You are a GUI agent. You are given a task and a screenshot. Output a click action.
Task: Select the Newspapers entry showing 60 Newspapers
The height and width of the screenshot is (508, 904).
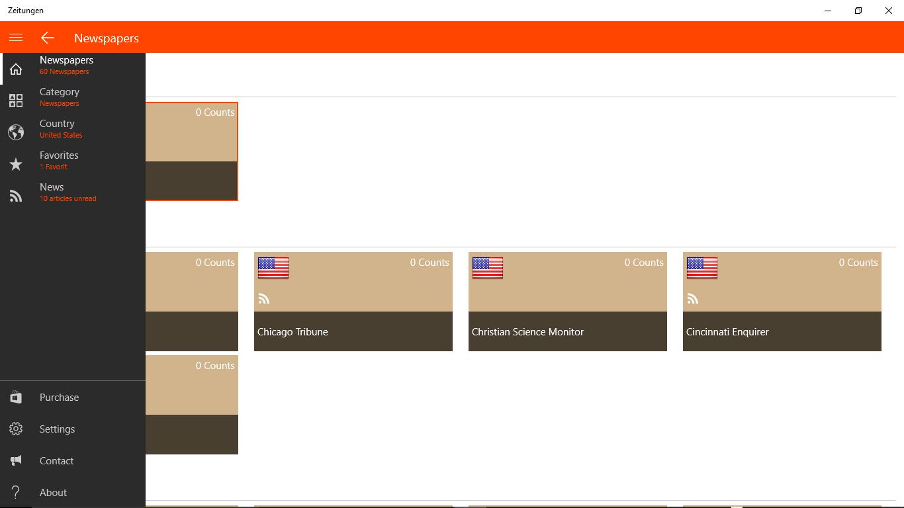[x=67, y=64]
